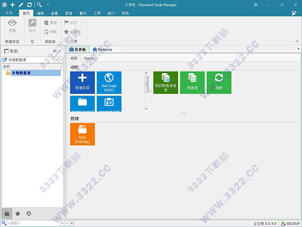302x227 pixels.
Task: Click the 企业版 8.5.4.0 version text
Action: (x=265, y=223)
